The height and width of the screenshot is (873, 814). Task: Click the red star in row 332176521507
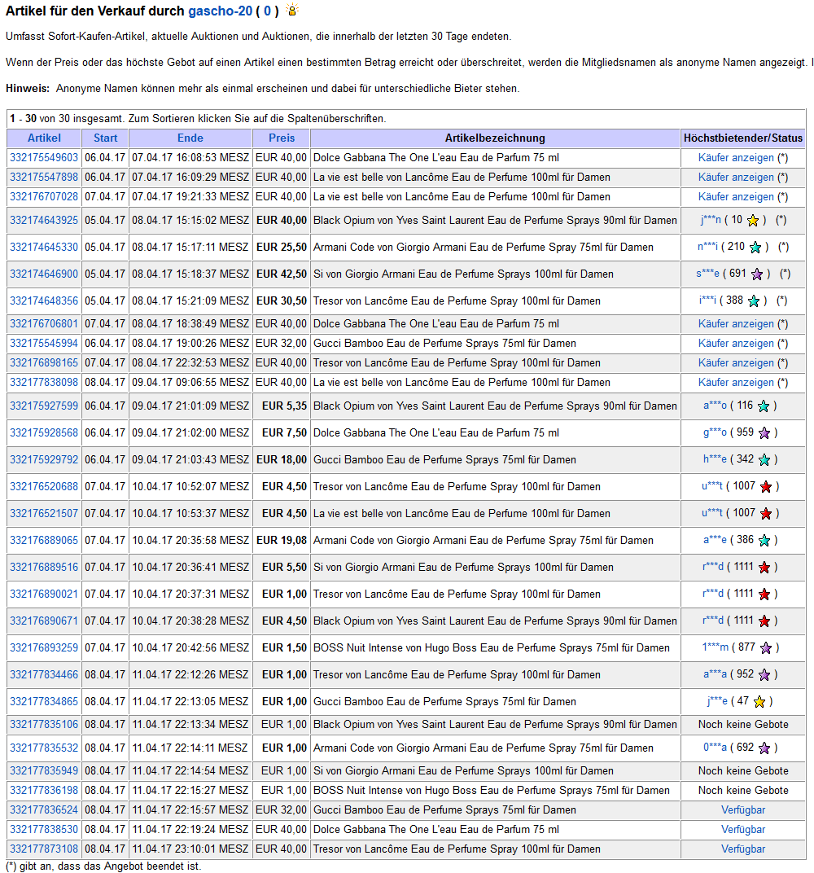(x=766, y=513)
